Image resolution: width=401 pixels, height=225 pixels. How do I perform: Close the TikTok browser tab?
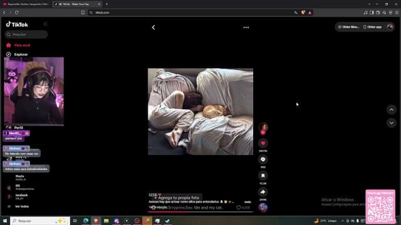click(x=99, y=4)
